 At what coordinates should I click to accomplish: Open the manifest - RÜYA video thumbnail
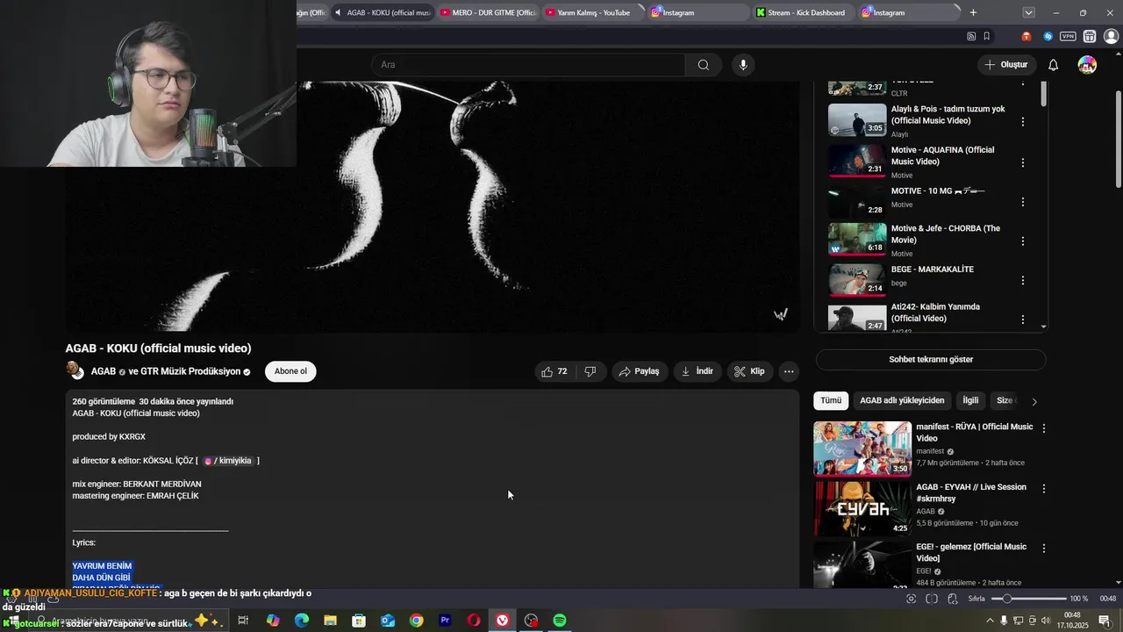coord(862,449)
